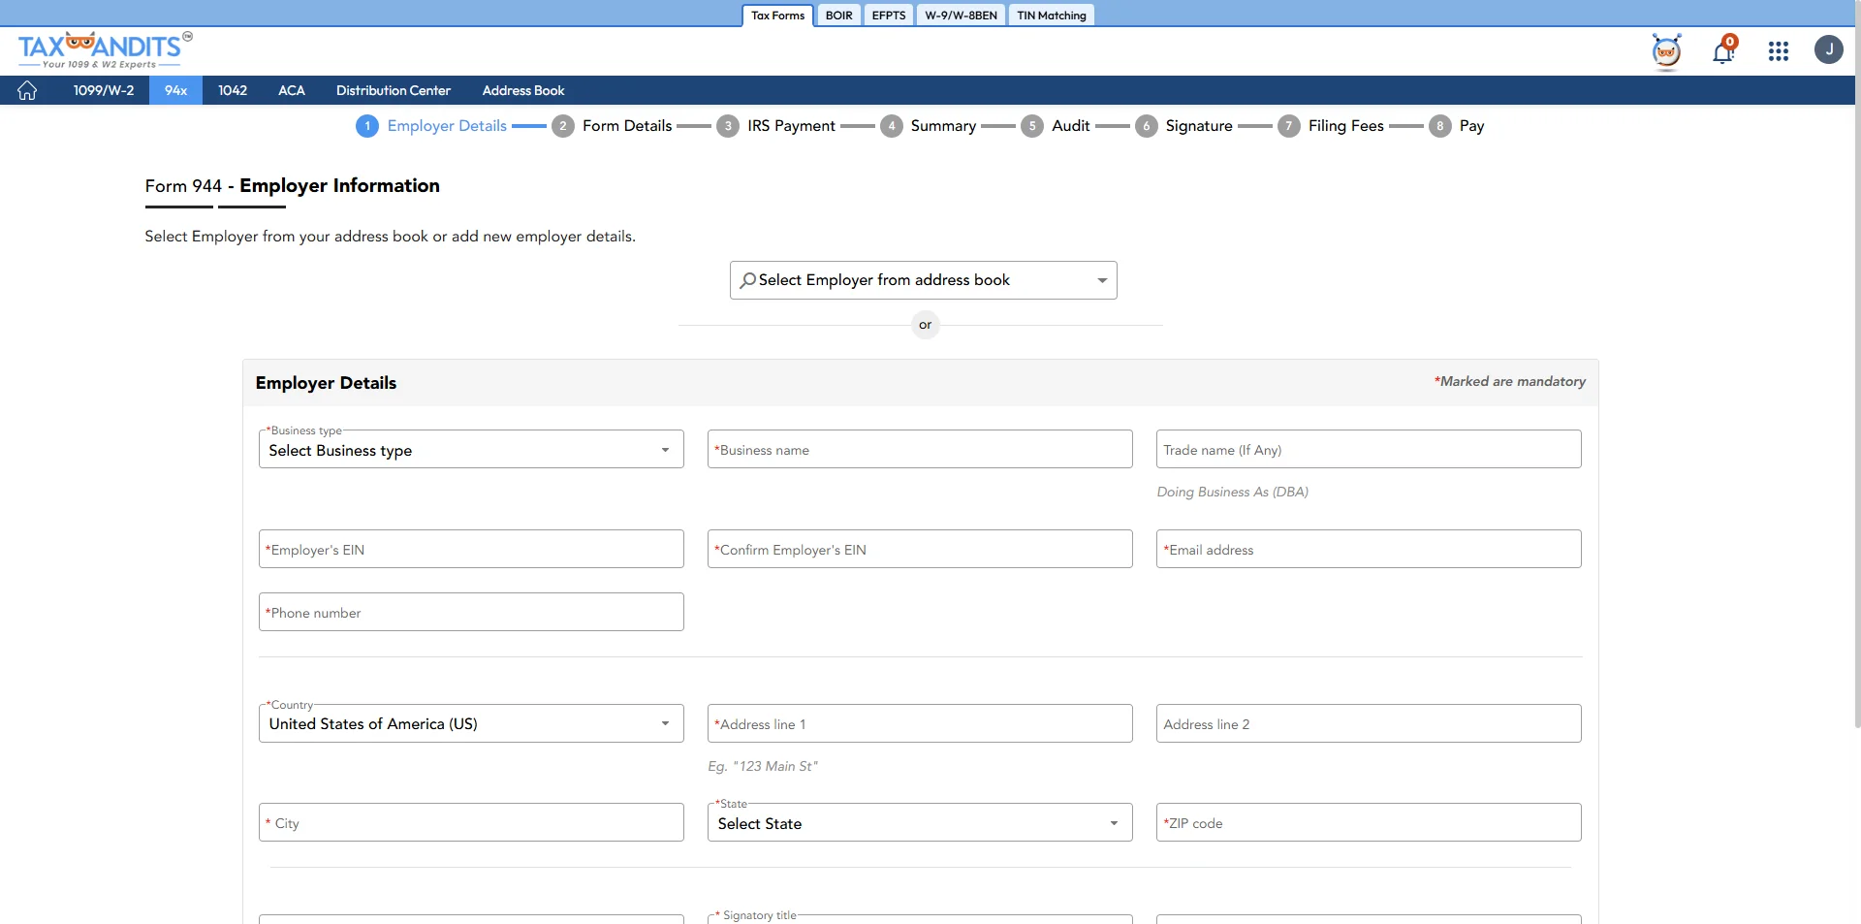Click the '*Marked are mandatory' note
Screen dimensions: 1861x924
(1510, 381)
